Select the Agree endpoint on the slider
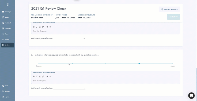197x101 pixels. (173, 64)
